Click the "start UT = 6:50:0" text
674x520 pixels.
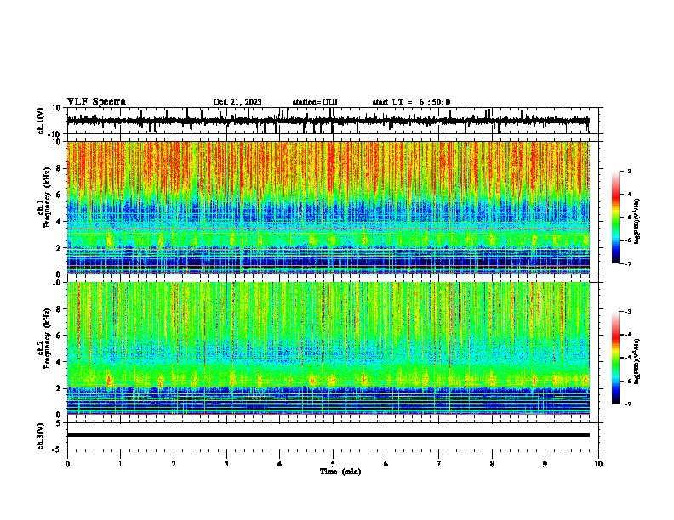tap(411, 102)
